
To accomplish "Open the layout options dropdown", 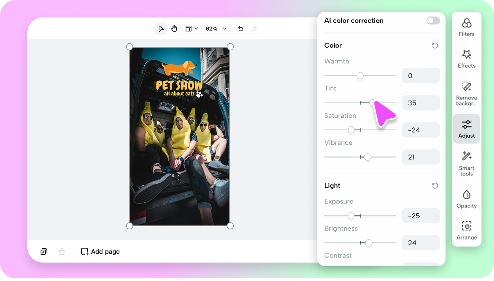I will 192,29.
